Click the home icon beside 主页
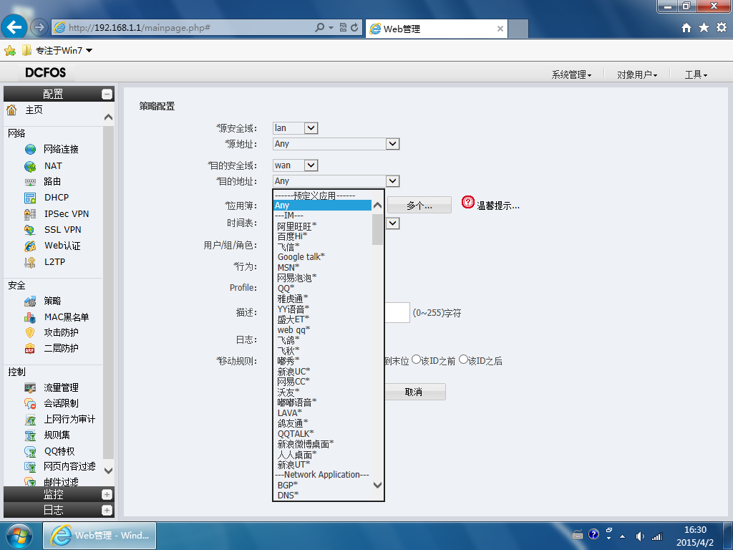The width and height of the screenshot is (733, 550). [11, 110]
